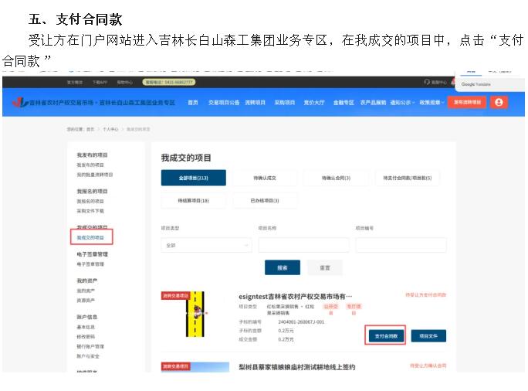Open 采购项目 in the navigation bar

(285, 103)
